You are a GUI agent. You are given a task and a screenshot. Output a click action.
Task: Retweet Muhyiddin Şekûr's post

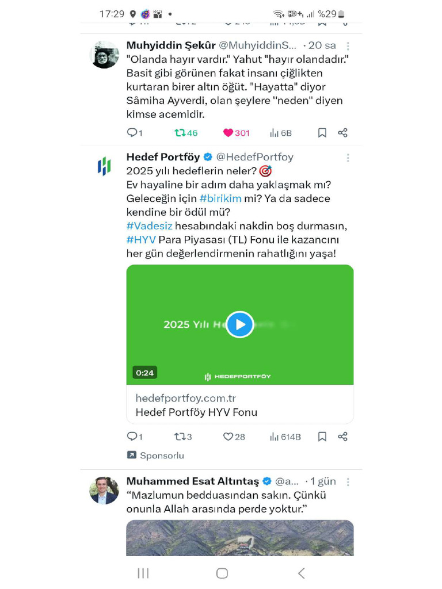[x=180, y=133]
